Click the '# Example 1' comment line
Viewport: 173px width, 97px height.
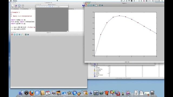(15, 12)
